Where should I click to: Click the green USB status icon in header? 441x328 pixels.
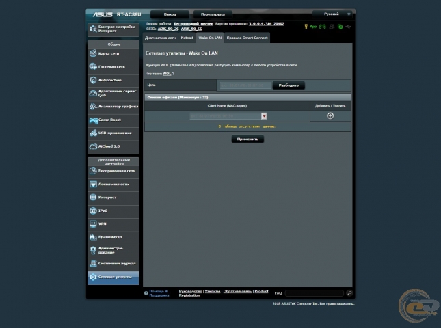(340, 27)
